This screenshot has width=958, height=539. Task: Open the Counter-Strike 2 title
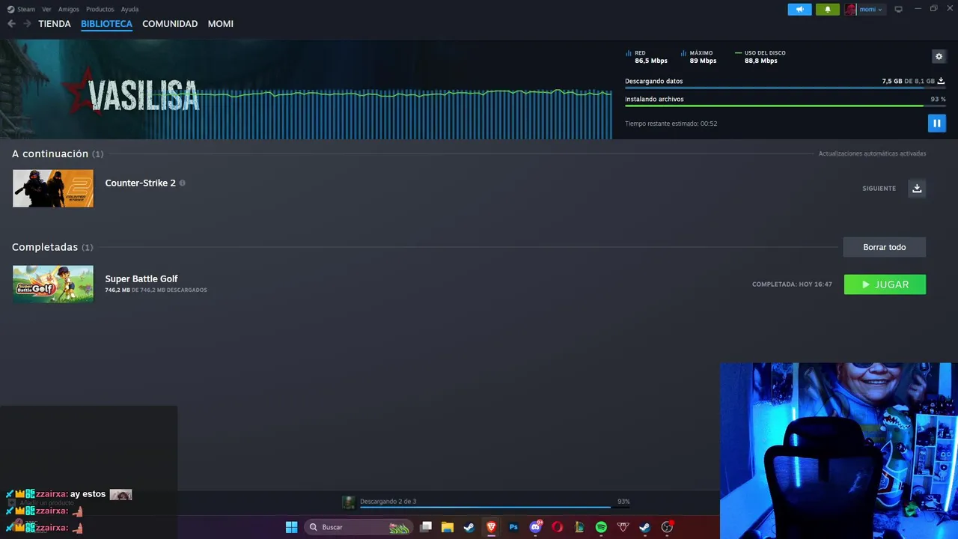(141, 183)
